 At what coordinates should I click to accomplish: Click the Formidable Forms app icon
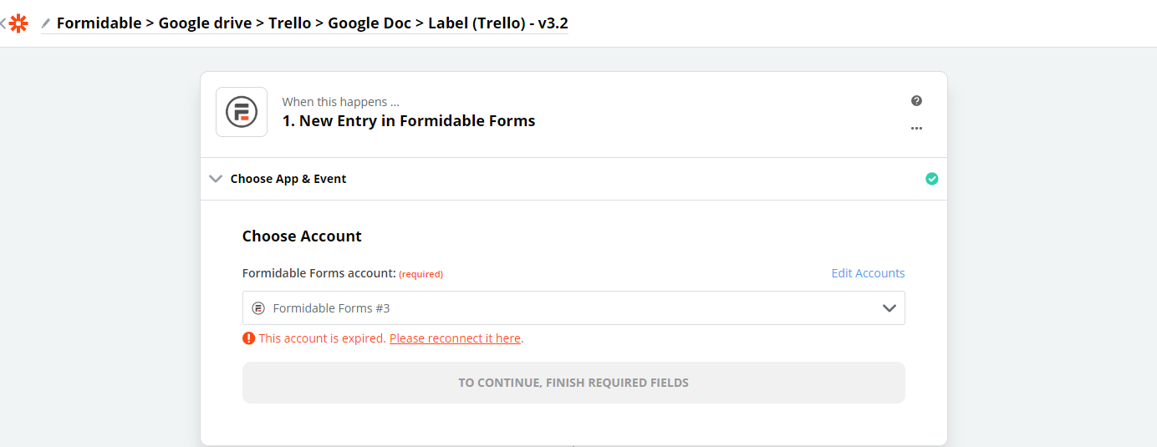tap(242, 112)
